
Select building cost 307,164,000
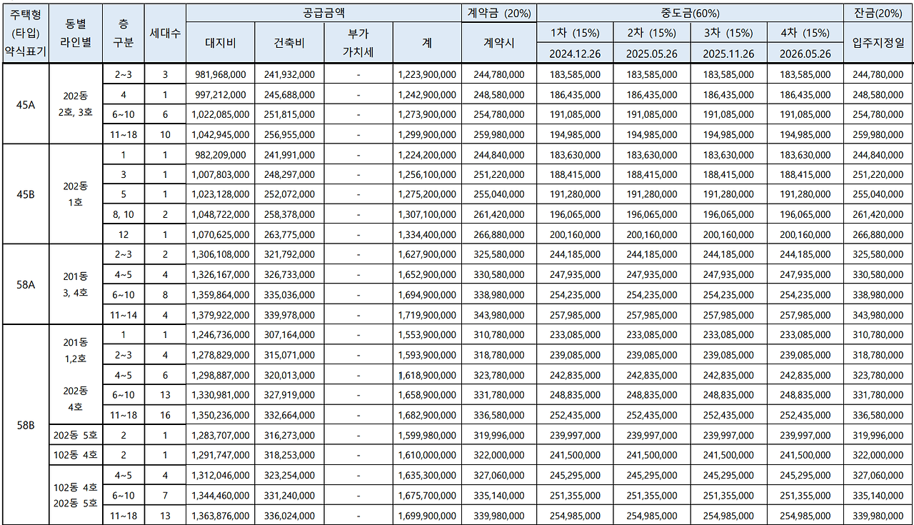point(289,334)
